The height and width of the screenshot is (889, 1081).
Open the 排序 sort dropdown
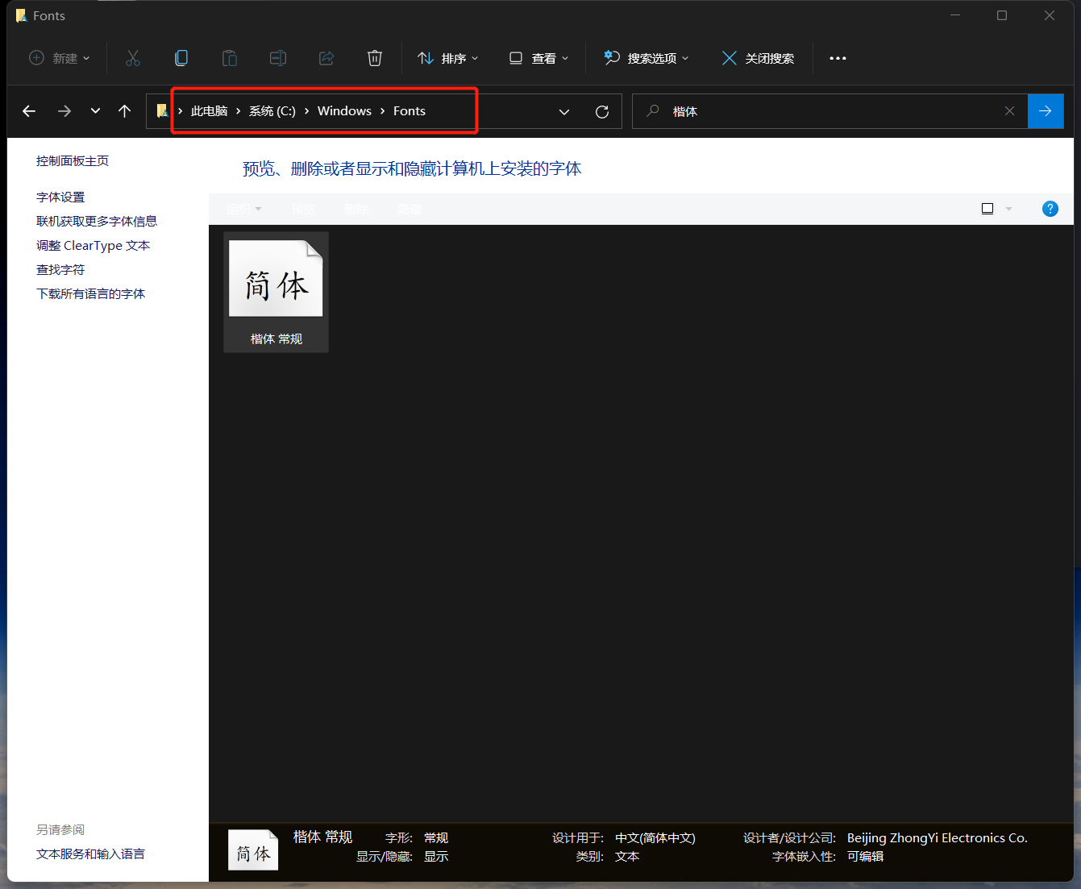[x=448, y=58]
